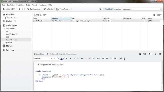Screen dimensions: 164x92
Task: Open Notizen in the sidebar
Action: point(10,21)
